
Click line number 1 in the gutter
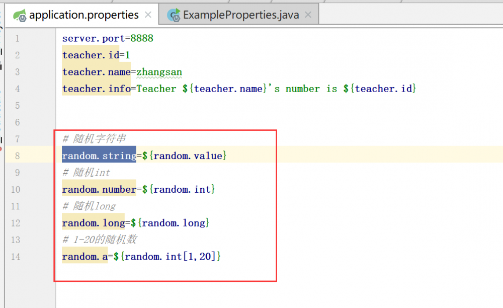point(17,38)
